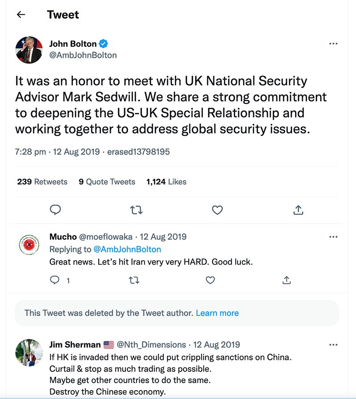The width and height of the screenshot is (356, 399).
Task: View the 239 Retweets list
Action: (x=42, y=181)
